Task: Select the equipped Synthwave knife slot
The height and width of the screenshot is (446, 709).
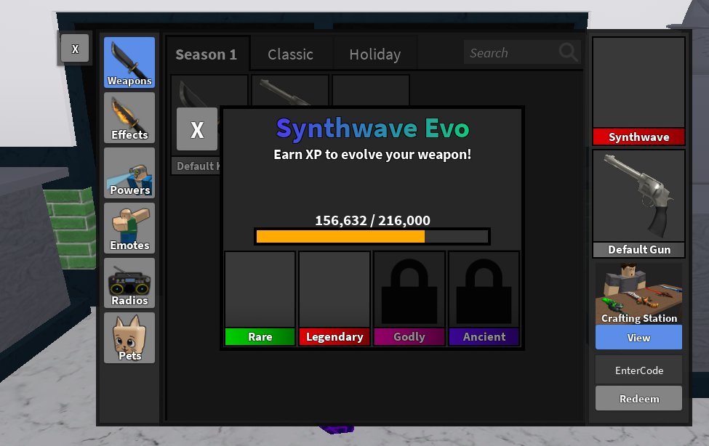Action: (638, 92)
